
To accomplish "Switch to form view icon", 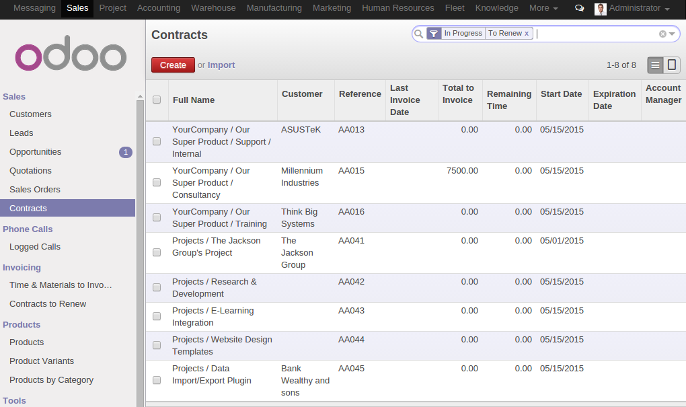I will coord(672,65).
